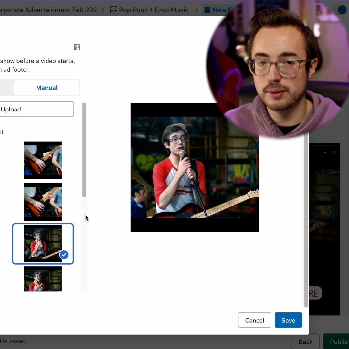Select the second guitar thumbnail
The width and height of the screenshot is (349, 349).
pos(43,202)
